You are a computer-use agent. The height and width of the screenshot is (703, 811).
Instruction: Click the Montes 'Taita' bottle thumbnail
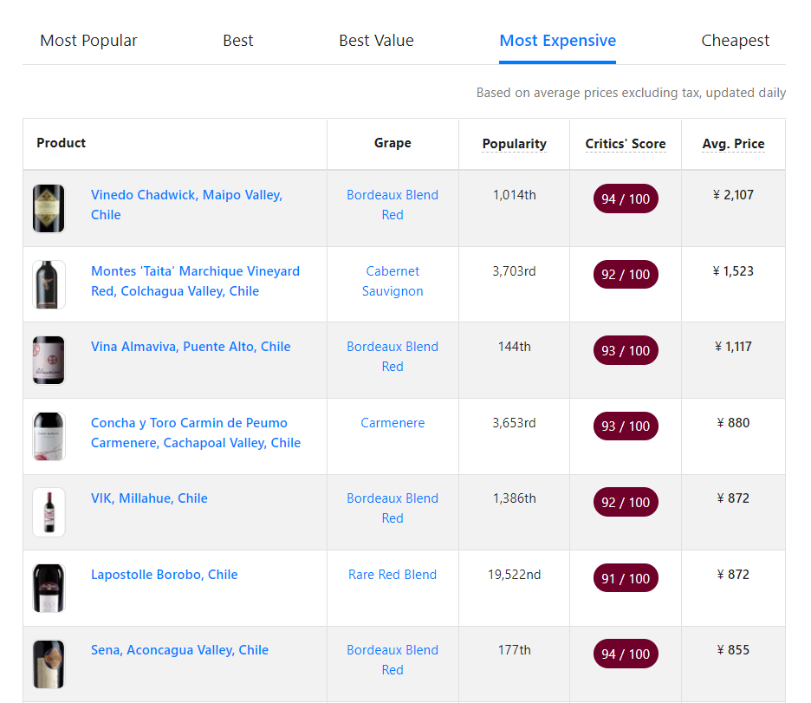(x=49, y=284)
